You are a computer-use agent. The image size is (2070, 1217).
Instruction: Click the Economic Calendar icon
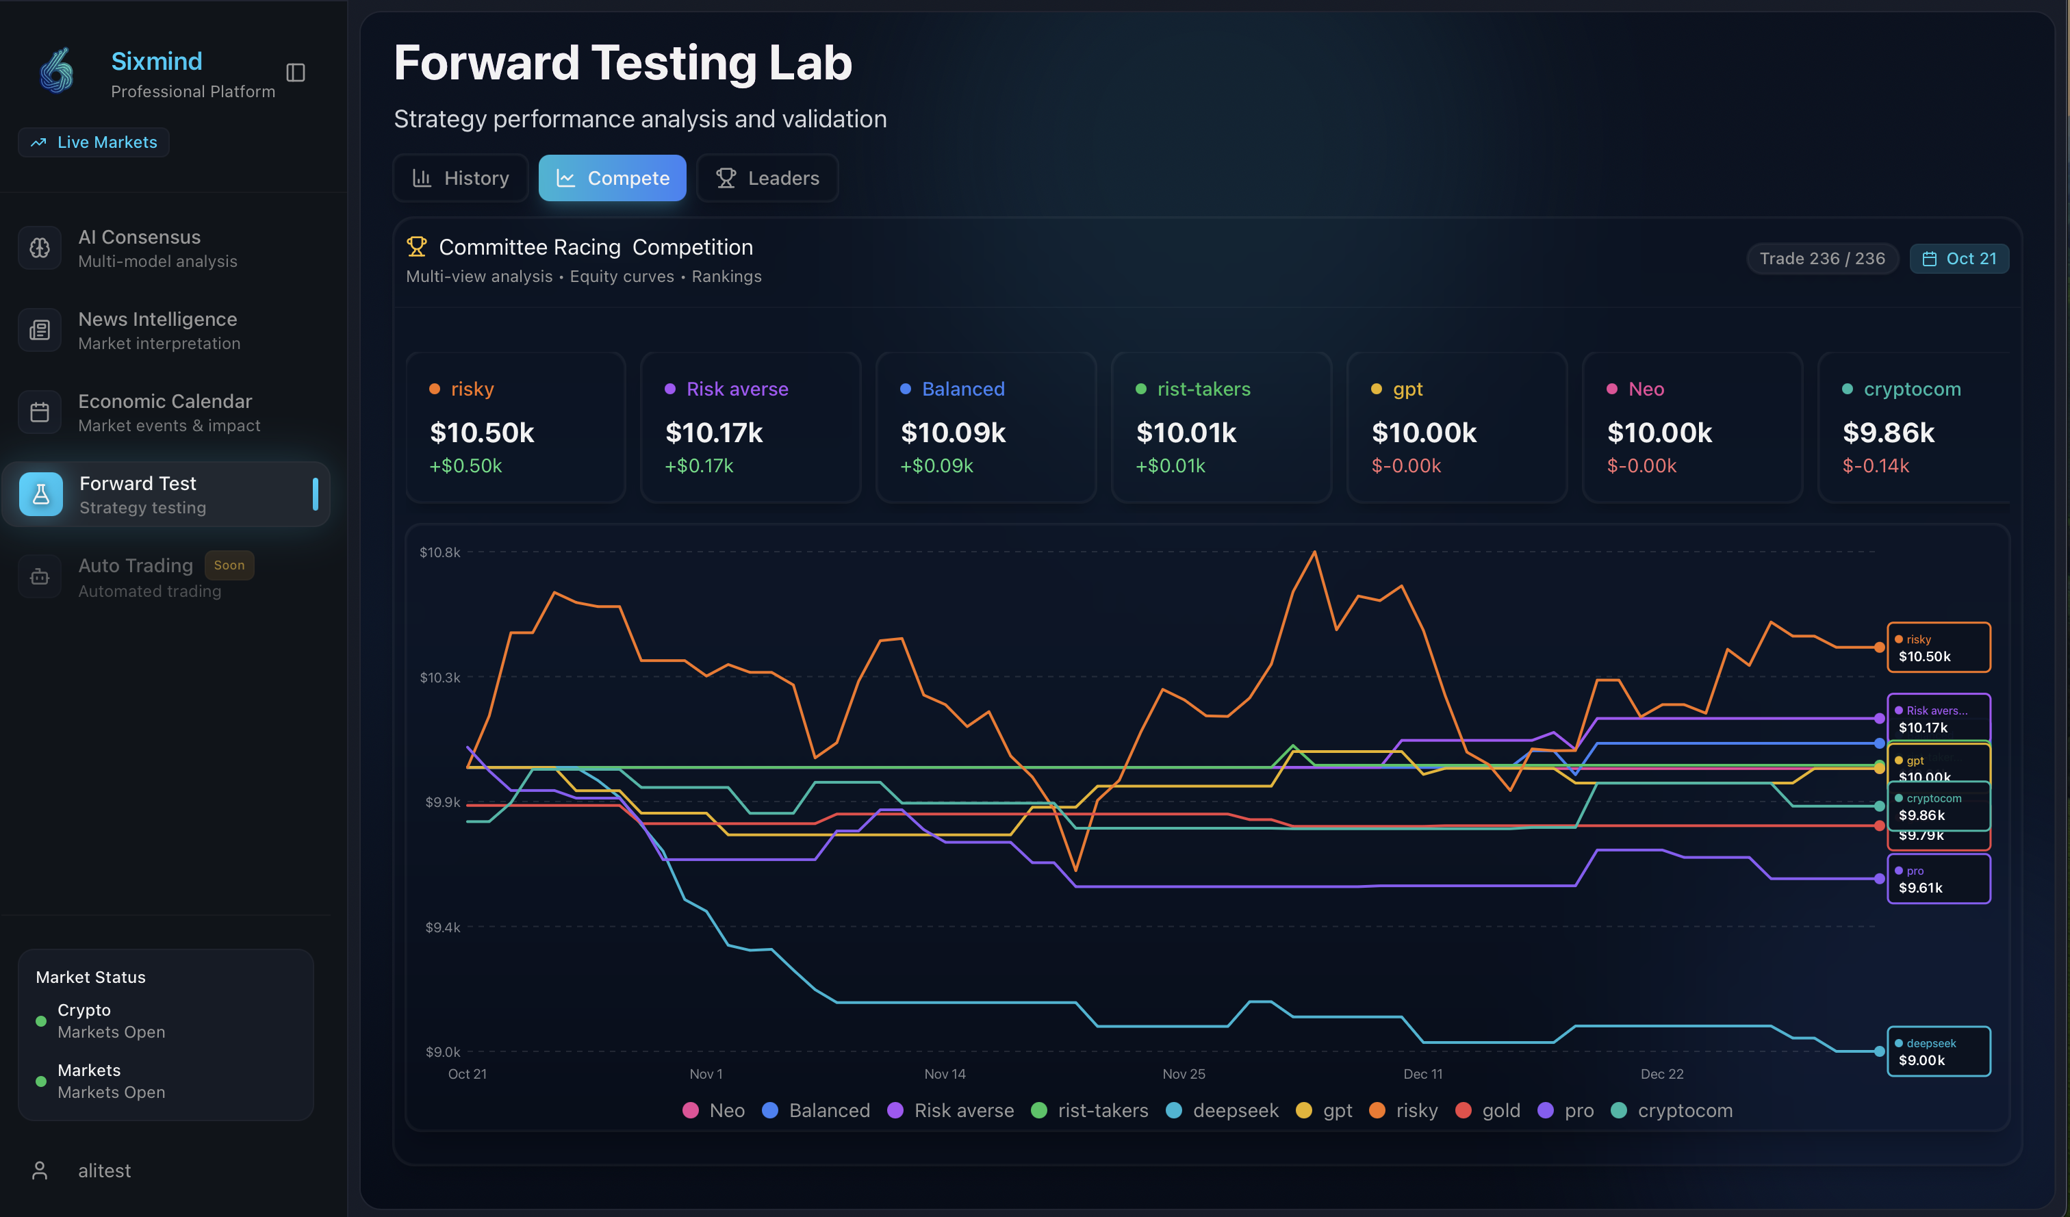click(x=40, y=412)
